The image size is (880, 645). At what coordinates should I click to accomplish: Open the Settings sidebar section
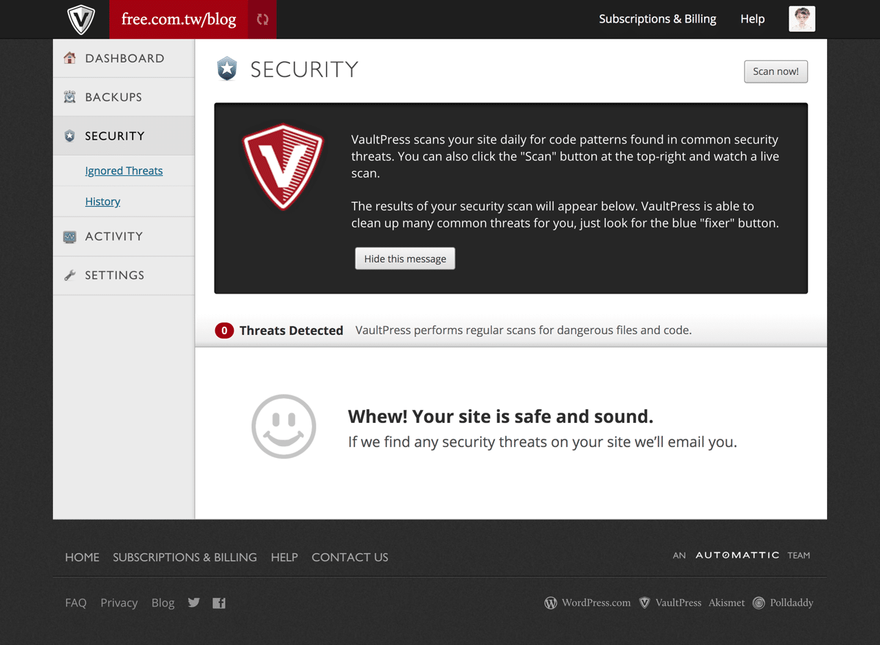click(x=124, y=275)
